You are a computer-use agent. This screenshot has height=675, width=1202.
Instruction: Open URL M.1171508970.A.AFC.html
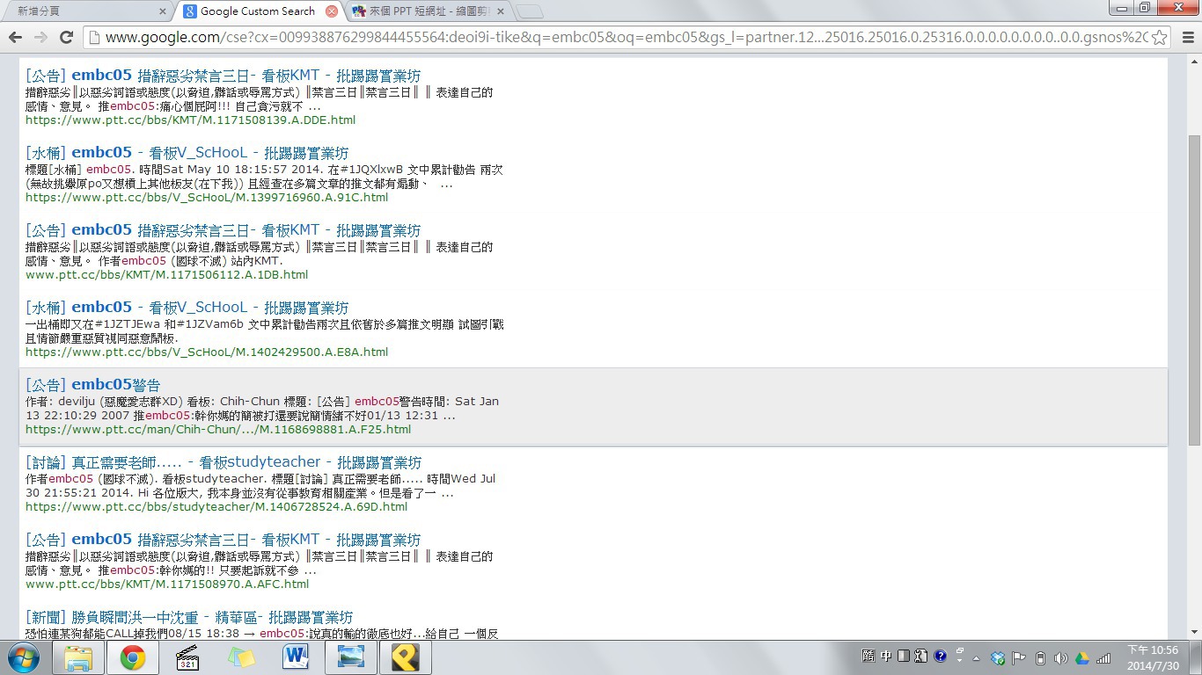click(167, 584)
